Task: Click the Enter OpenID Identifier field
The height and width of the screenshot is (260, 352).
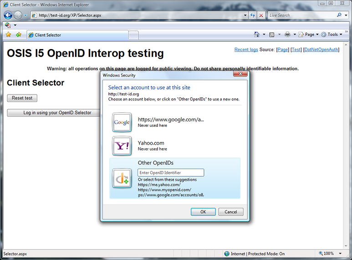Action: coord(171,173)
